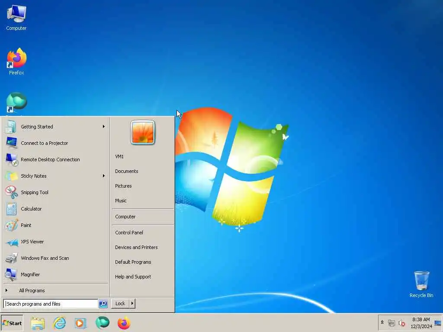The width and height of the screenshot is (443, 332).
Task: Open the shutdown options arrow beside Lock
Action: [132, 303]
